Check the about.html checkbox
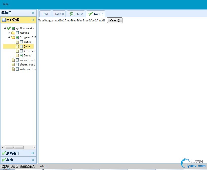 coord(17,64)
